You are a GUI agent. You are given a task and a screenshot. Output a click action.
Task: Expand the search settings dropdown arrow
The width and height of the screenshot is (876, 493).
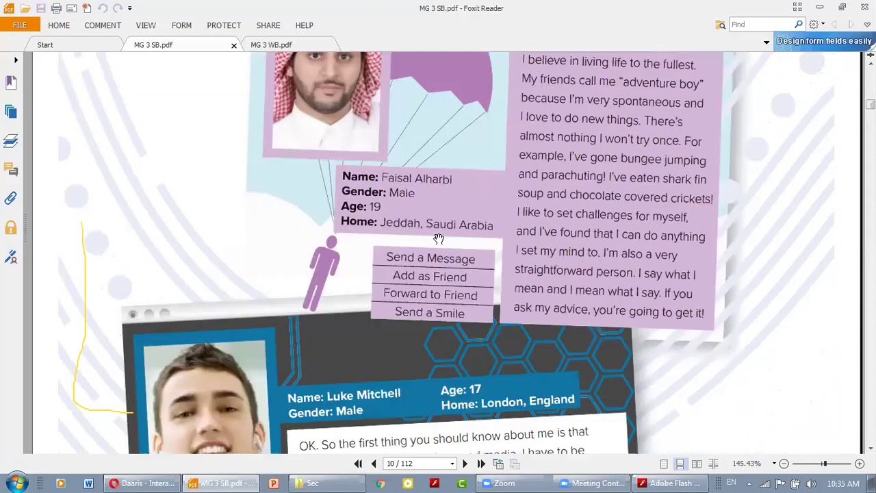pyautogui.click(x=823, y=25)
